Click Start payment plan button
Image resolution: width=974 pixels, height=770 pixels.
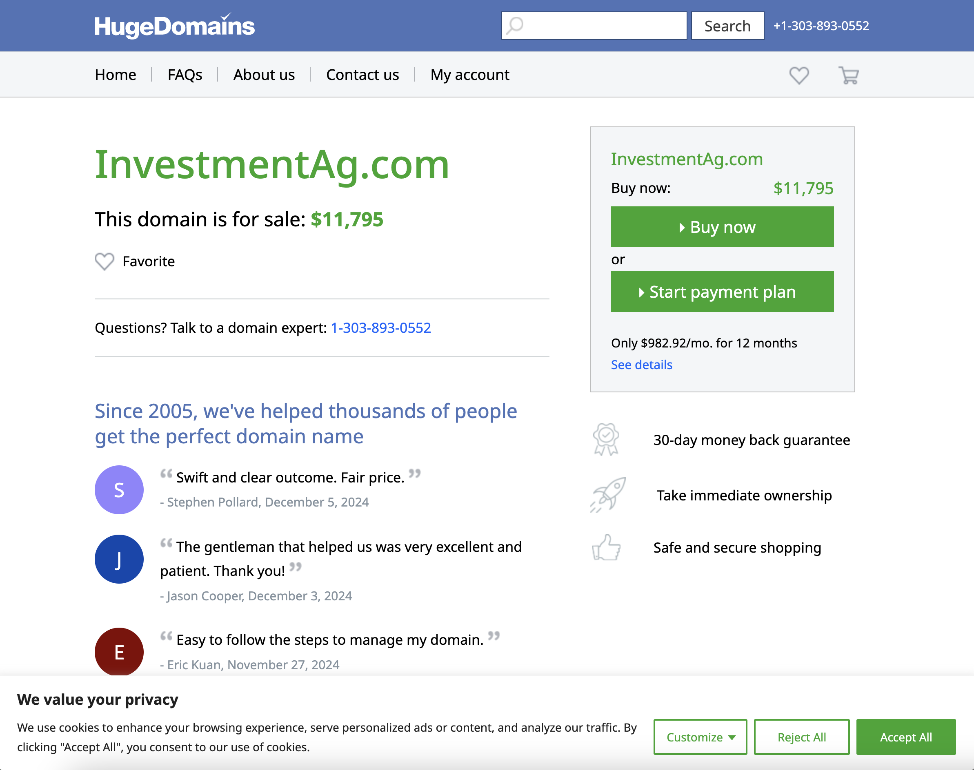pos(722,292)
